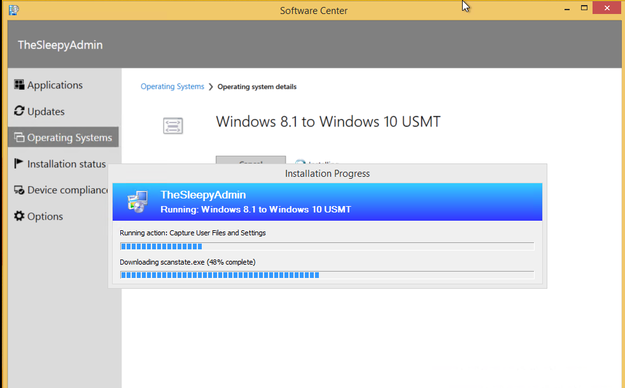The height and width of the screenshot is (388, 625).
Task: Click the Operating Systems monitor icon
Action: pyautogui.click(x=20, y=137)
